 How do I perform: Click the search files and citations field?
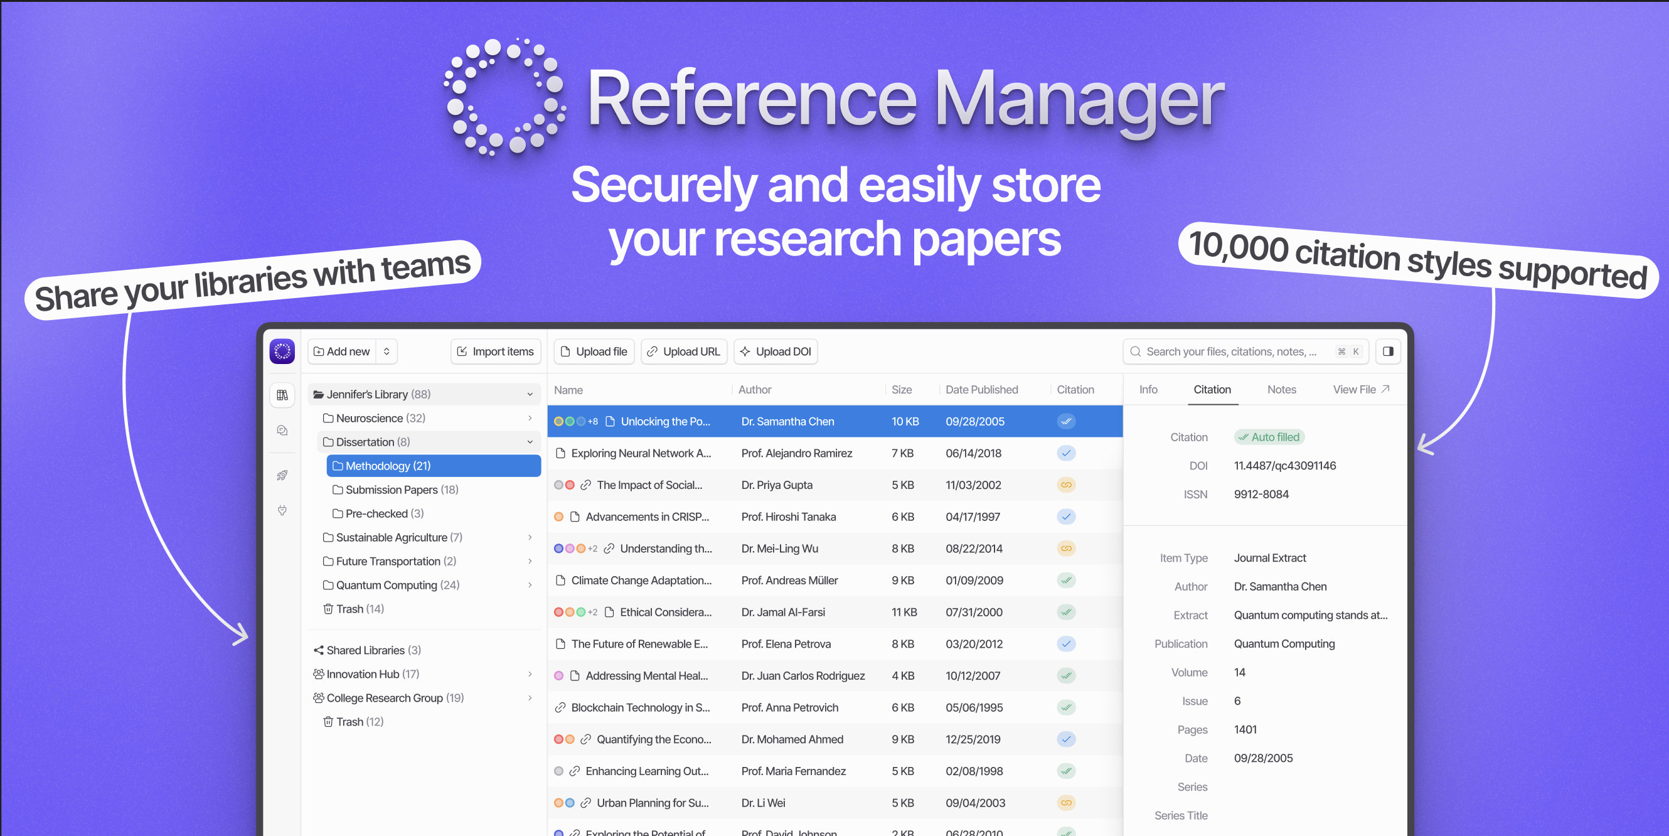tap(1230, 351)
